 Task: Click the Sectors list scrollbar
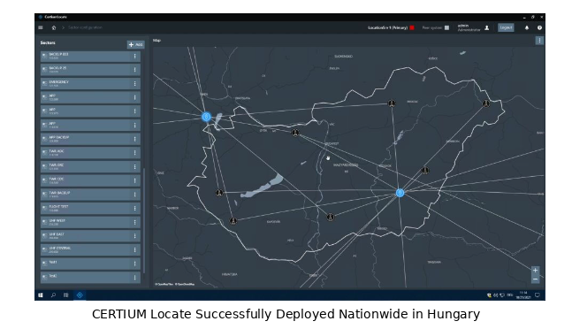(x=144, y=220)
